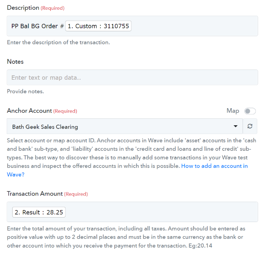Click the Transaction Amount label
Viewport: 265px width, 257px height.
point(35,194)
